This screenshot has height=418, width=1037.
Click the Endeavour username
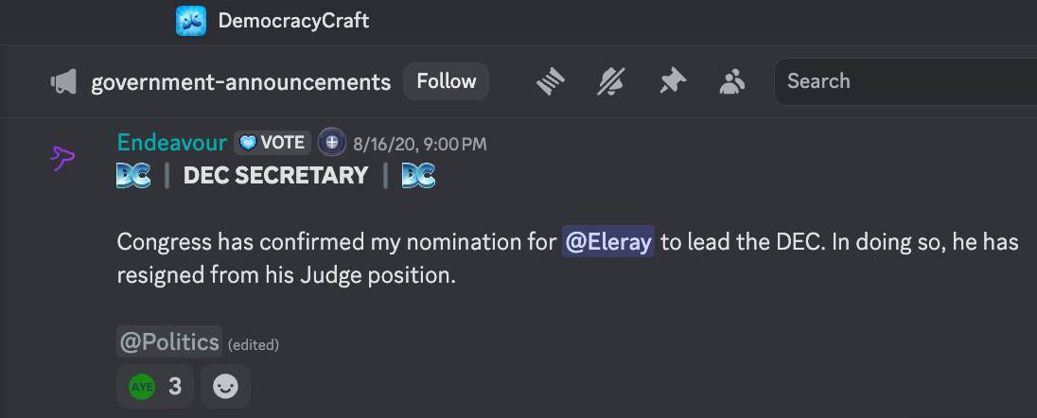(172, 142)
